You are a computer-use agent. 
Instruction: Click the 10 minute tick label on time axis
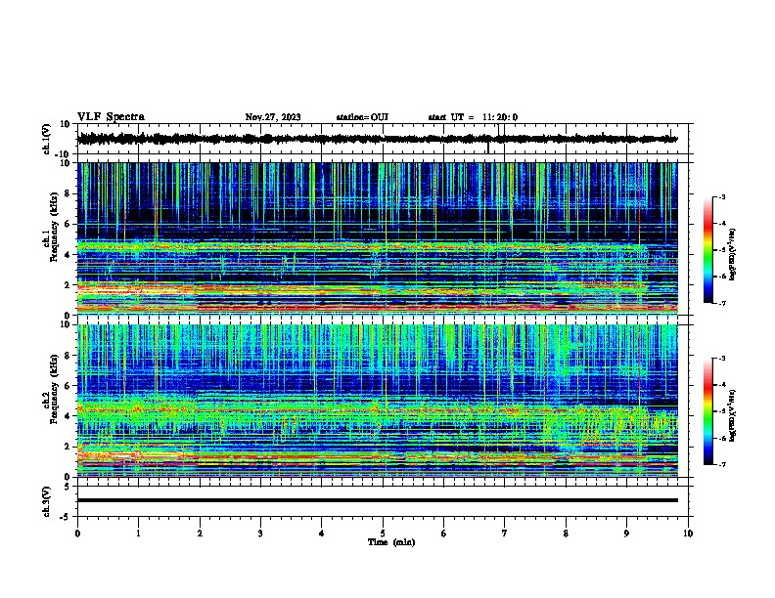(x=688, y=534)
